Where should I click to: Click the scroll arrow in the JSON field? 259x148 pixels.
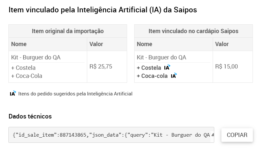(x=212, y=135)
